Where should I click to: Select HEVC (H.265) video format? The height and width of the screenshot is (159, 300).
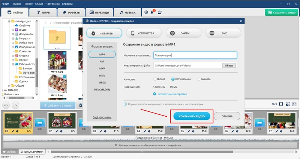coord(102,90)
